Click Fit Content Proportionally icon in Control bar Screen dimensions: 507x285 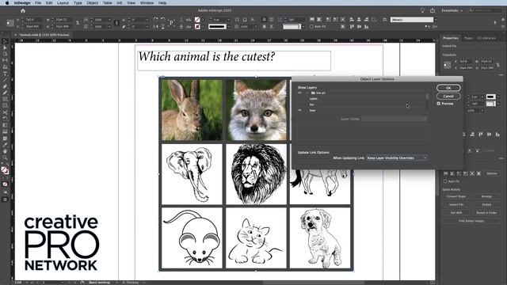pyautogui.click(x=319, y=20)
